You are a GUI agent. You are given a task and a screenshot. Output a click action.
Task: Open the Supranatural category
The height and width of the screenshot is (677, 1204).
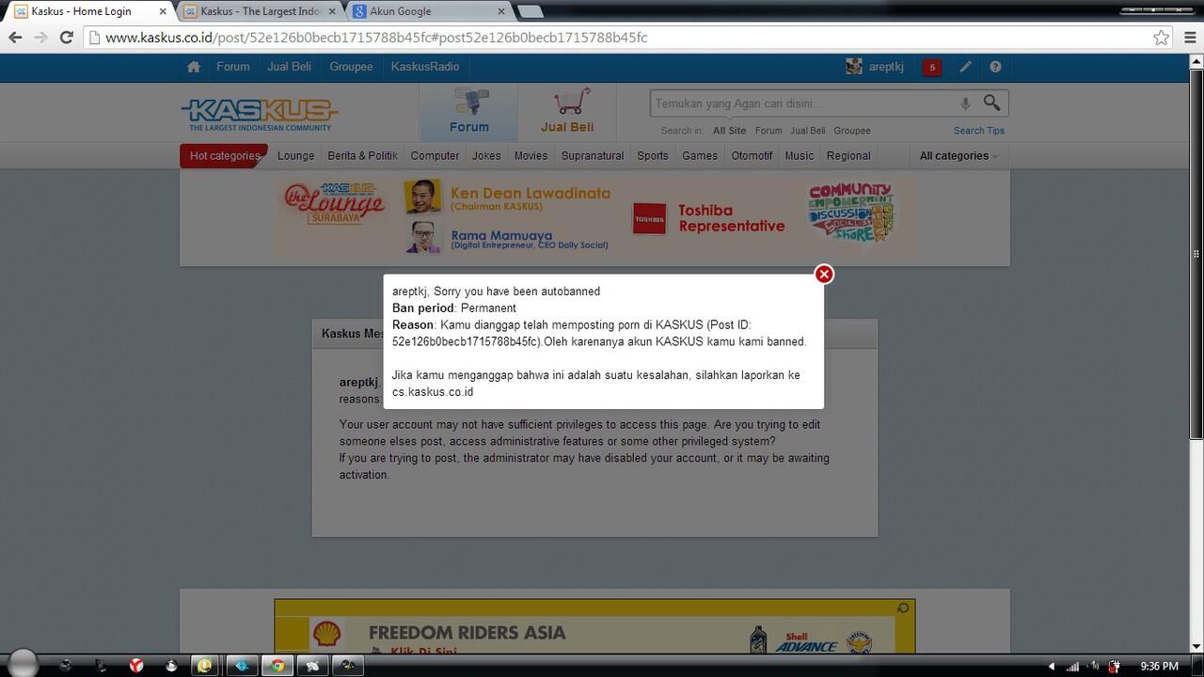point(593,156)
